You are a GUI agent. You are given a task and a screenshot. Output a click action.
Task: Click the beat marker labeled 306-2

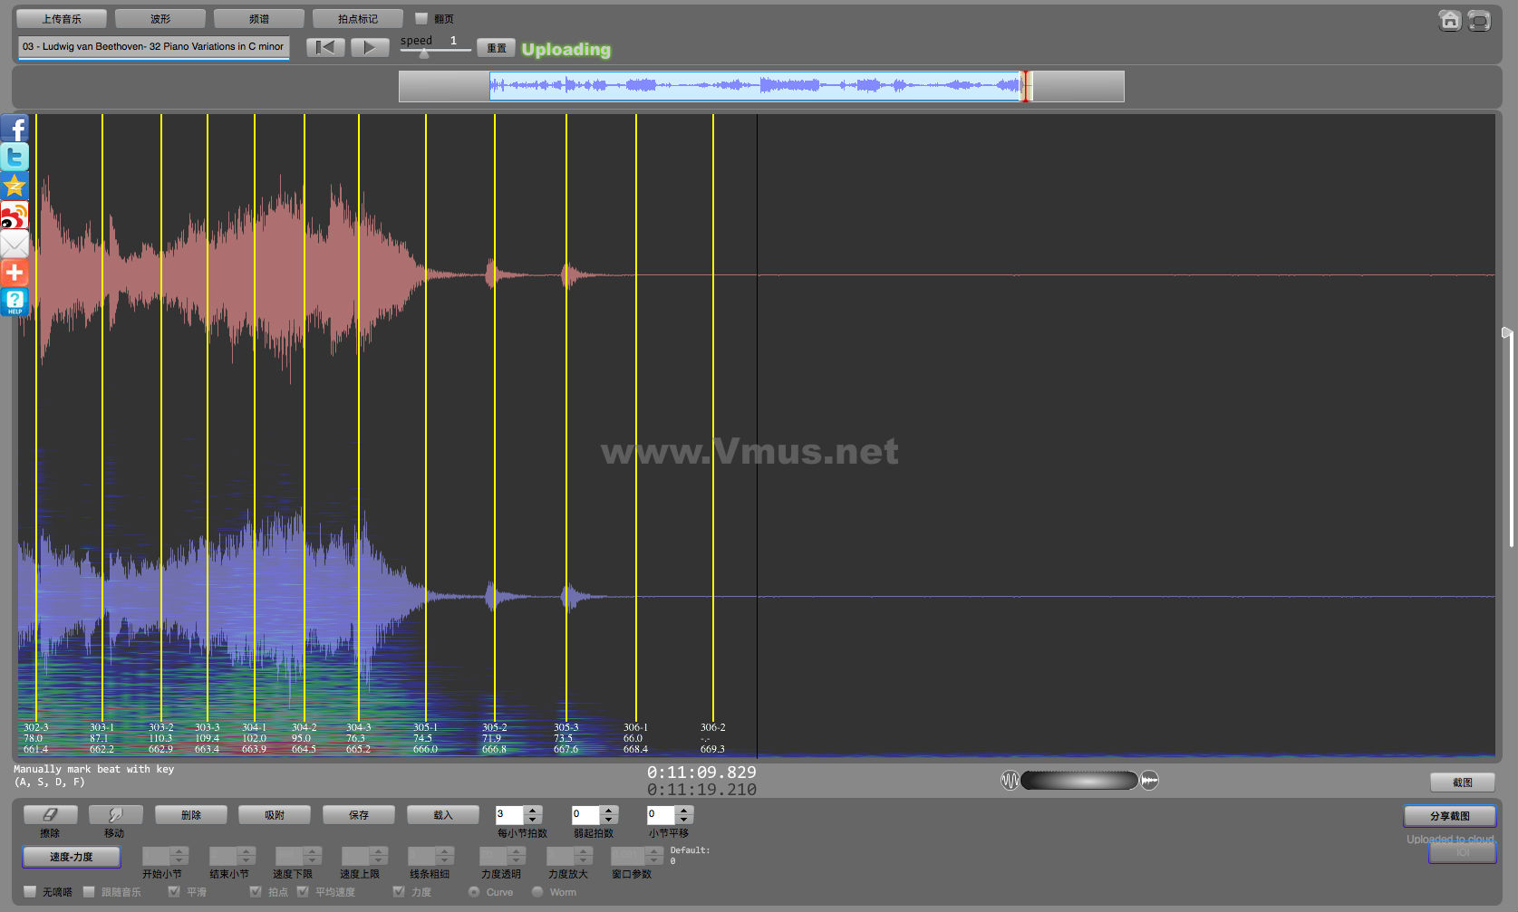click(713, 417)
